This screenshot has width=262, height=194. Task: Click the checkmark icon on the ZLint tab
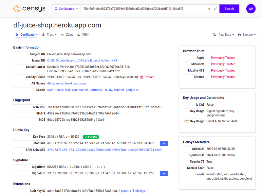point(63,35)
